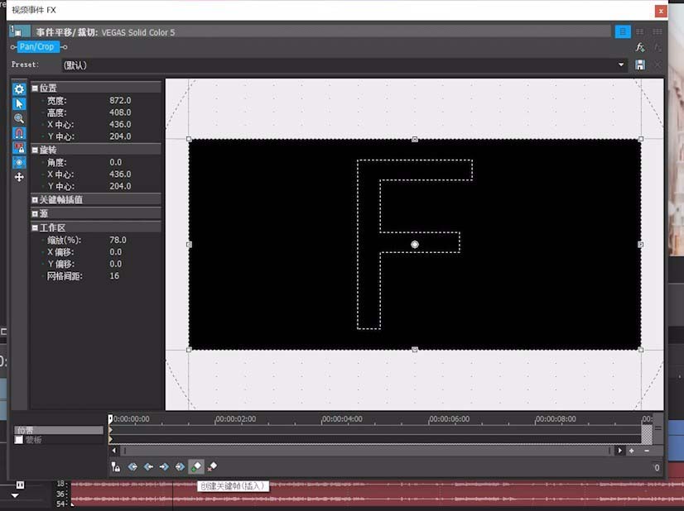Switch to the rightmost grid view layout
This screenshot has height=511, width=684.
[x=657, y=31]
